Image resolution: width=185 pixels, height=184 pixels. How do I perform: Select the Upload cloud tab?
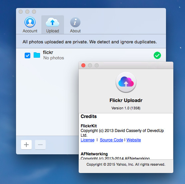click(x=53, y=25)
